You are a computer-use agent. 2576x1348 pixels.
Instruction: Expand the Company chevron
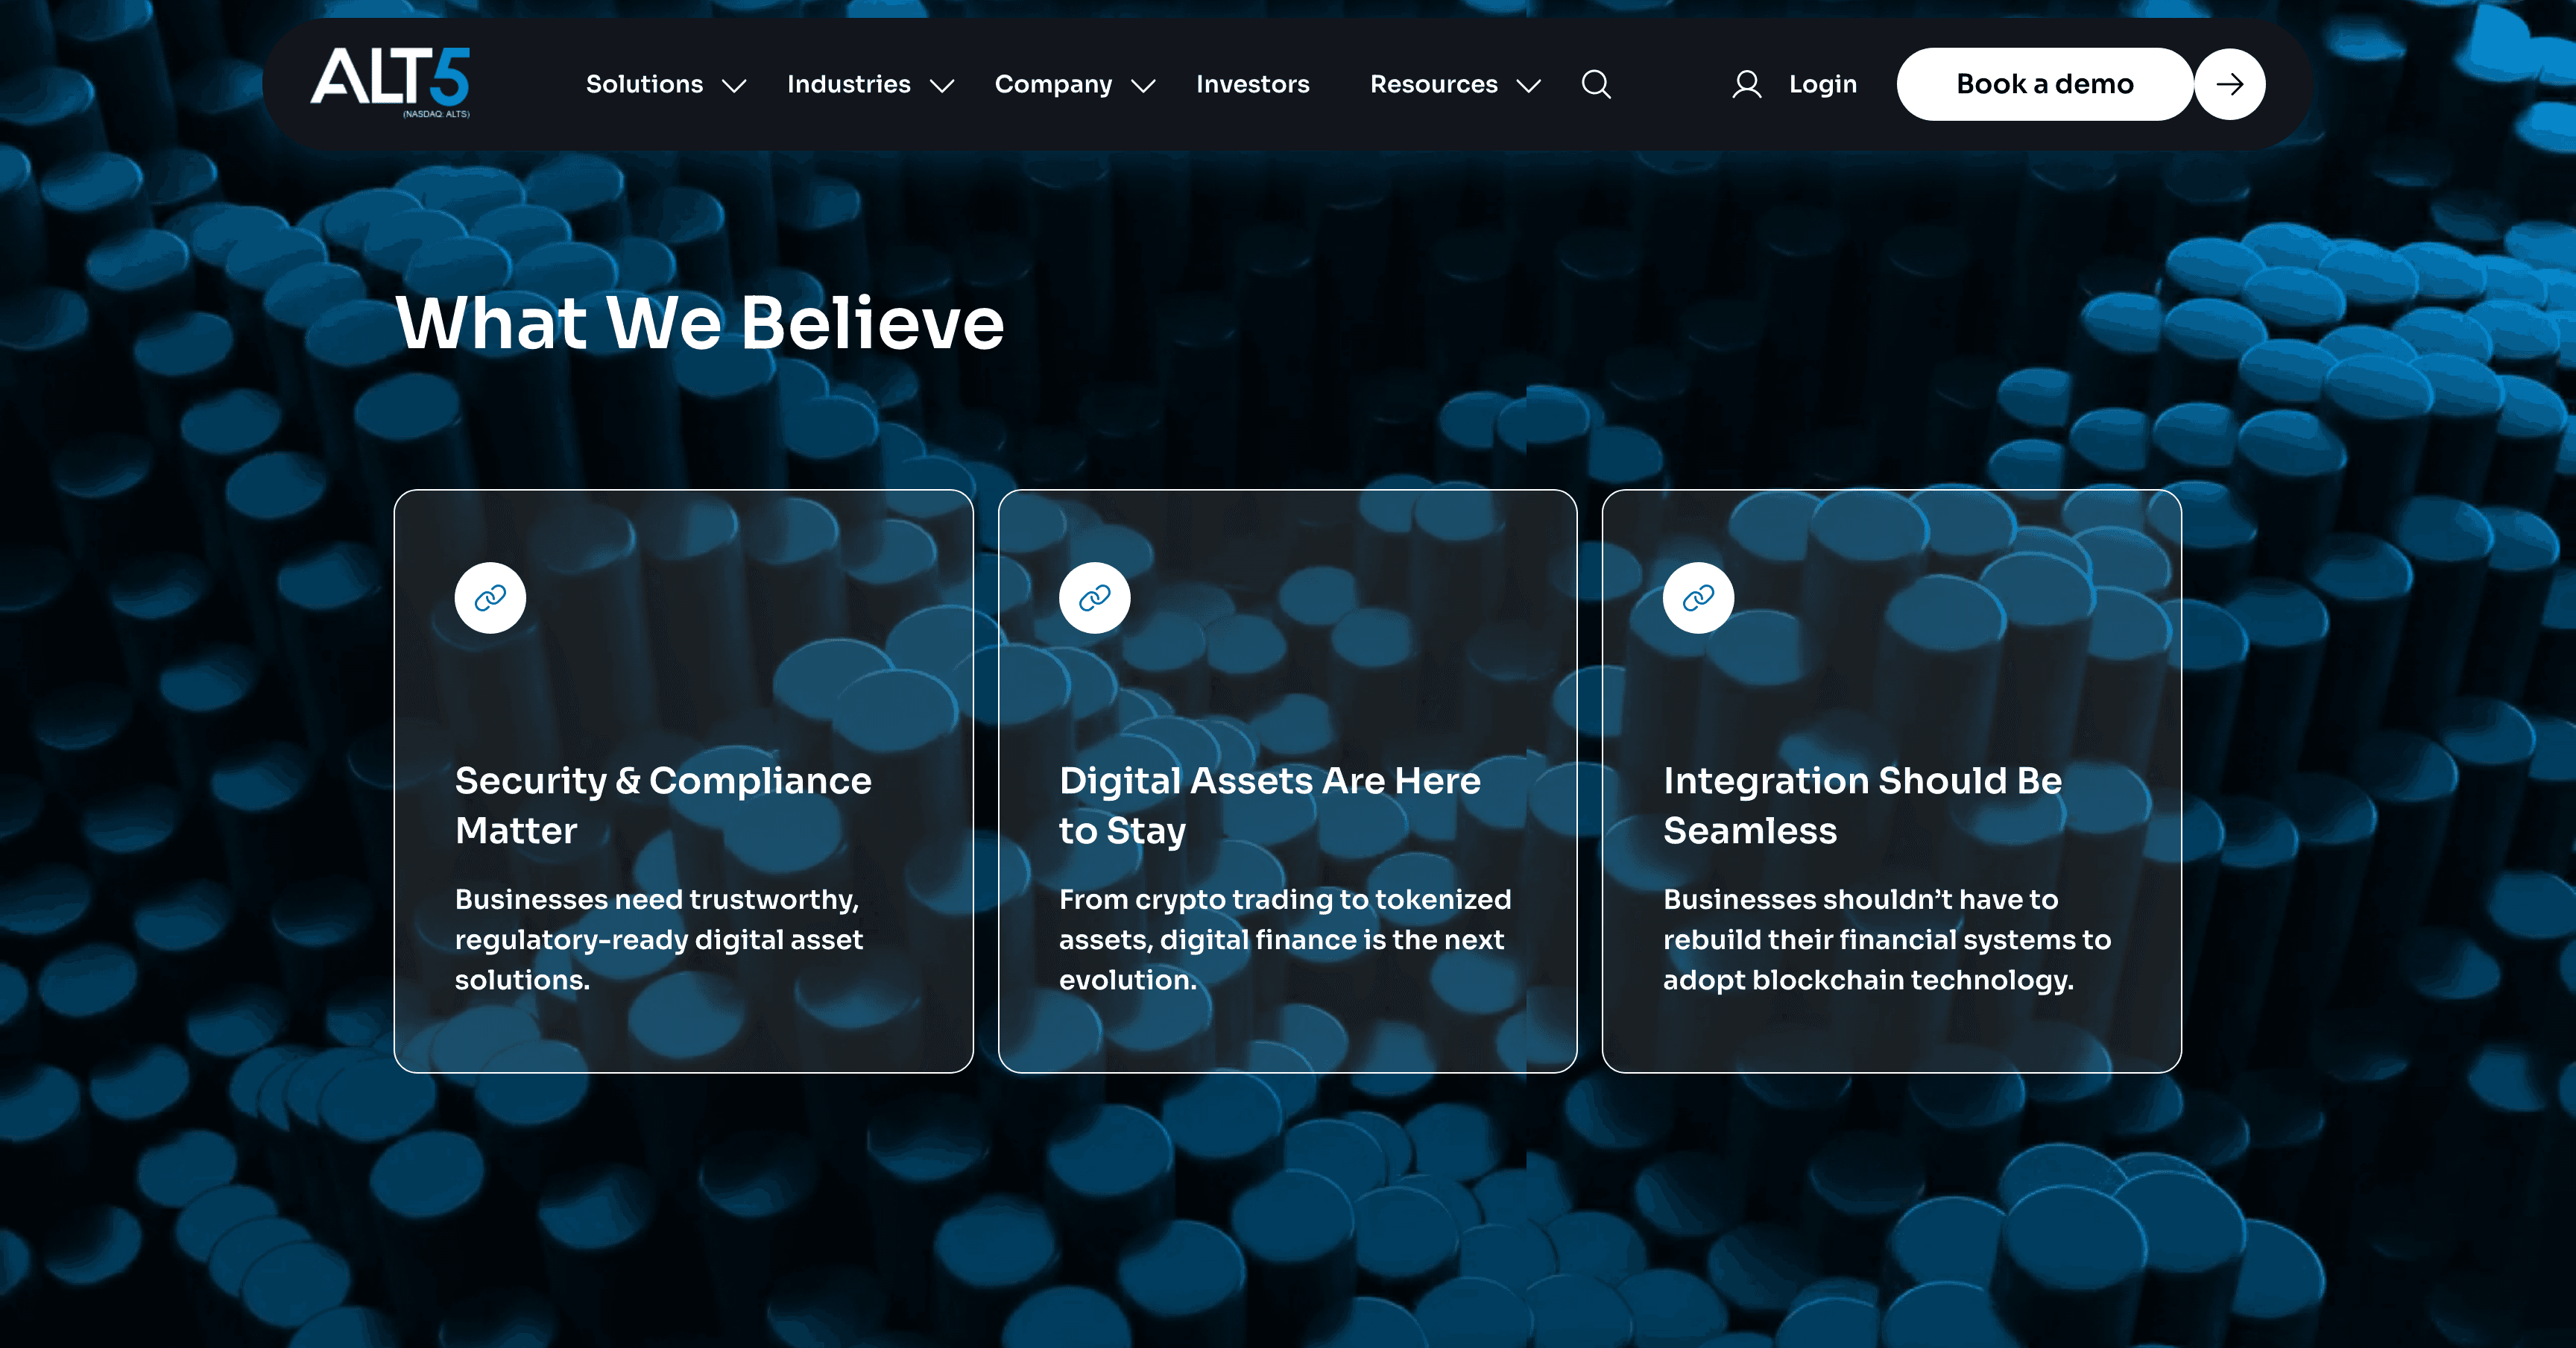click(1143, 86)
